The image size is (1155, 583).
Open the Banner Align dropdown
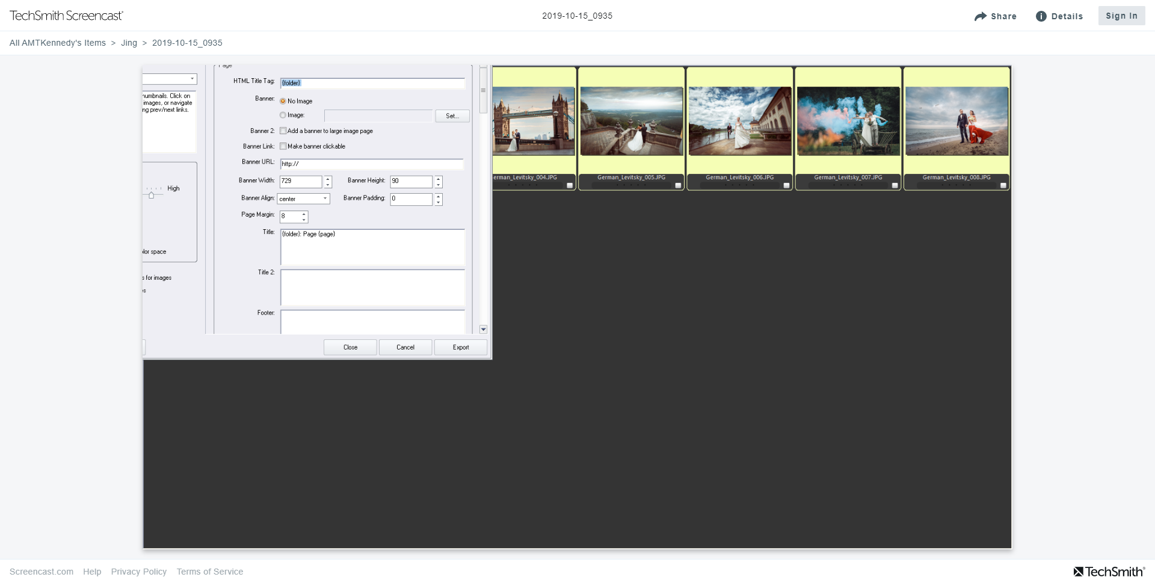pos(303,199)
